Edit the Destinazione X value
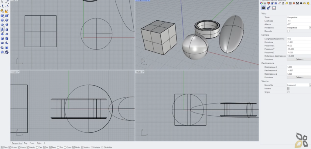 click(x=299, y=67)
